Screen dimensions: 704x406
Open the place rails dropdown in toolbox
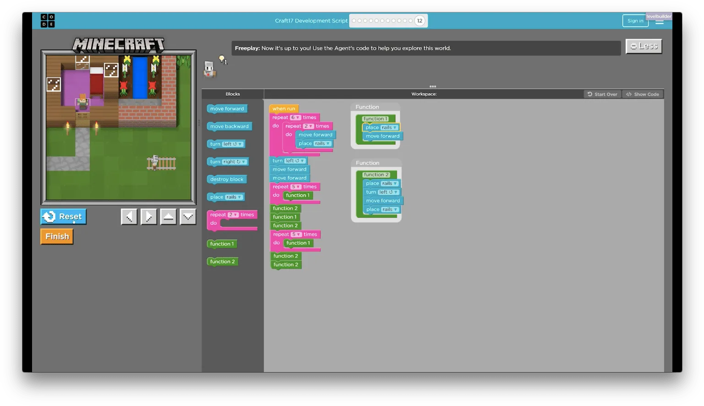234,197
